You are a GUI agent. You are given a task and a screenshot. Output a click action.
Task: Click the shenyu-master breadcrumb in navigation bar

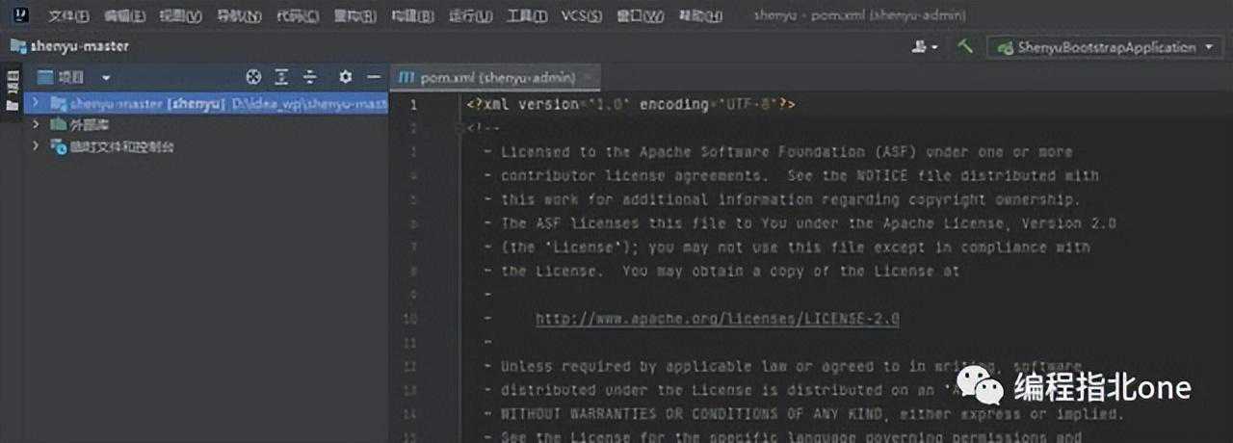(69, 46)
